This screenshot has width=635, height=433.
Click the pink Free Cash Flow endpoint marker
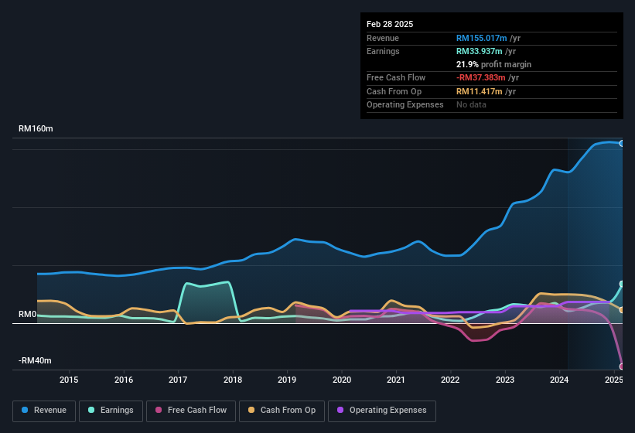point(622,367)
